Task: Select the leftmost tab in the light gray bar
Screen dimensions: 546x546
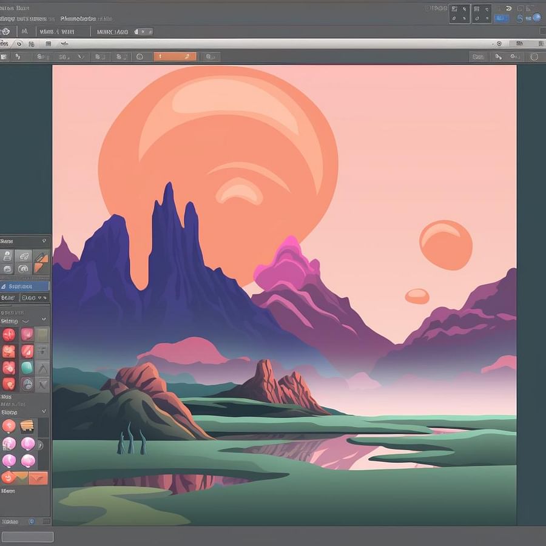Action: [x=4, y=44]
